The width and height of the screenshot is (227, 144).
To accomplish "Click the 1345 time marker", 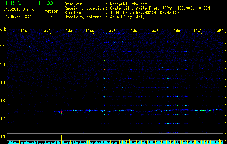I will click(111, 31).
